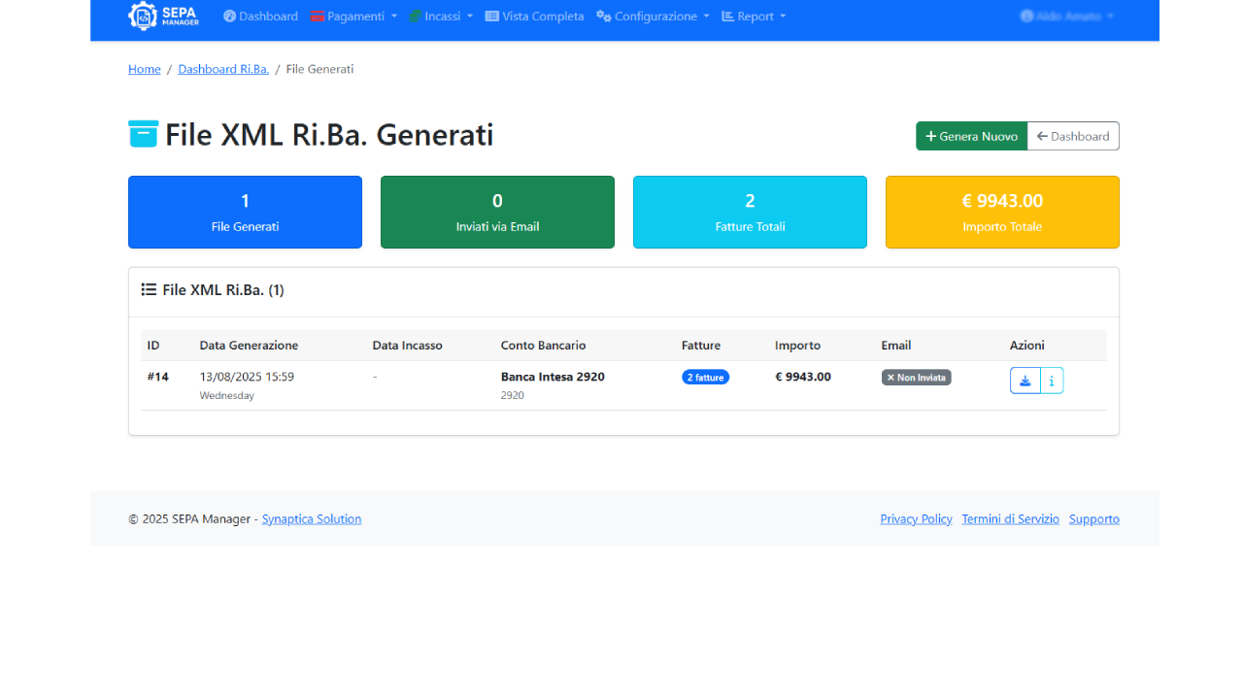Select the Banca Intesa 2920 account text

click(553, 377)
